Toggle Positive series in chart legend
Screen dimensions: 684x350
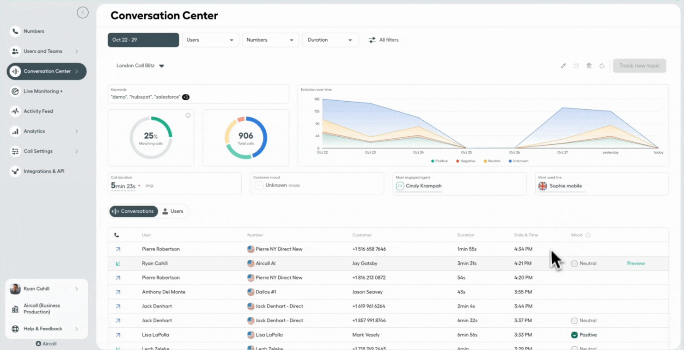point(440,161)
